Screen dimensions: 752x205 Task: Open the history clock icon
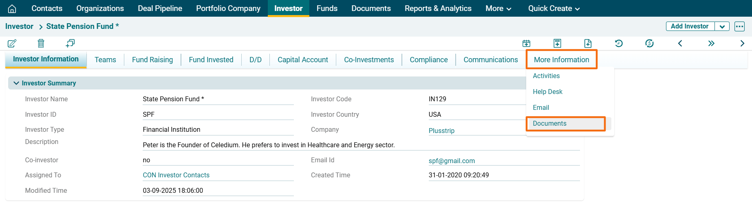tap(619, 43)
